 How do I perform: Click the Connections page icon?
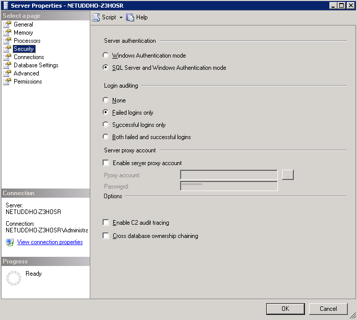[x=7, y=57]
